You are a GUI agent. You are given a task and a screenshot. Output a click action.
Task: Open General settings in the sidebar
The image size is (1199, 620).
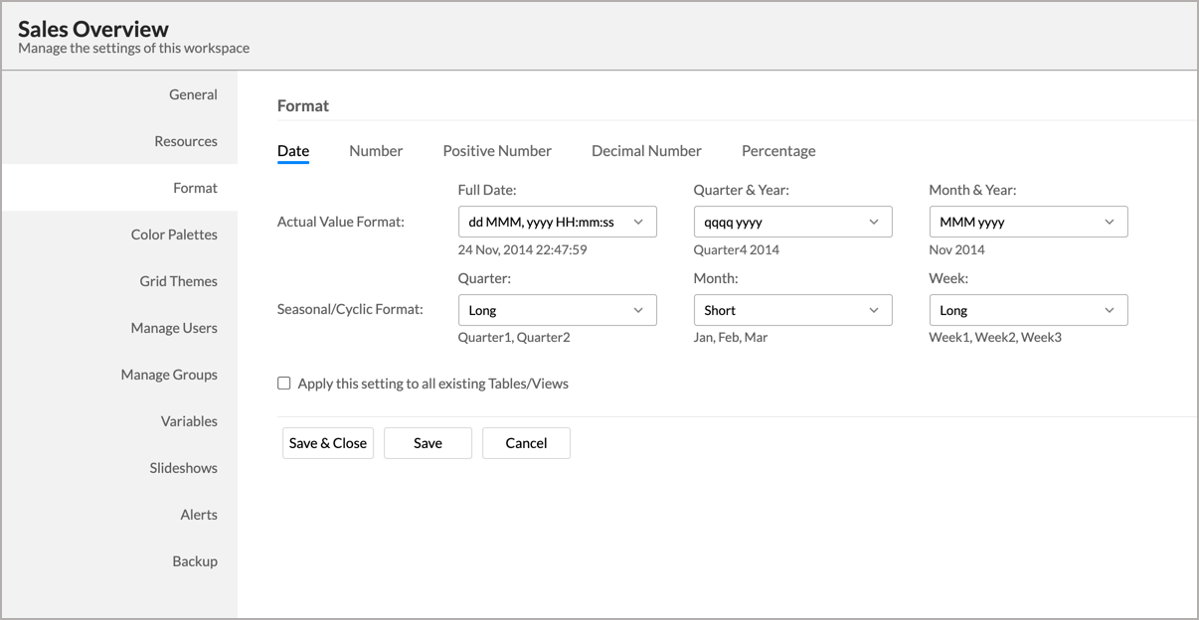click(193, 94)
